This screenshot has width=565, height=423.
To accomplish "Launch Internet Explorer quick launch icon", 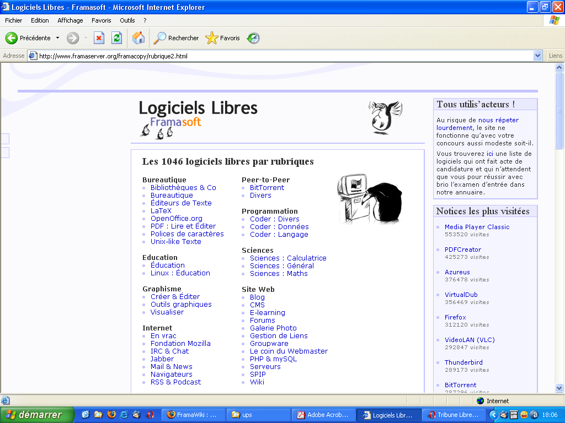I will coord(124,415).
